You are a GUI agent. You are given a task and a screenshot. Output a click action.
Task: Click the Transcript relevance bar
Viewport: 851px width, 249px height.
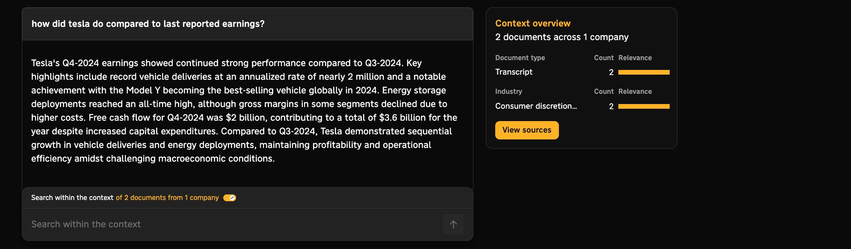(x=644, y=72)
